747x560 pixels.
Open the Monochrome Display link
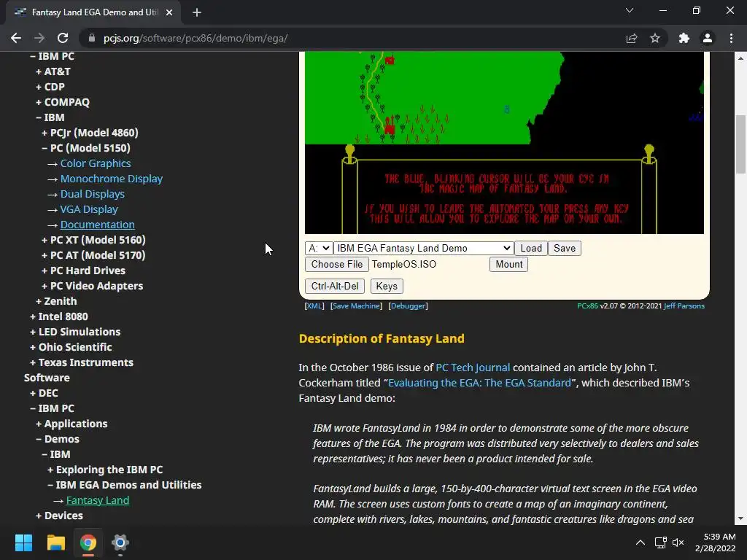click(112, 179)
